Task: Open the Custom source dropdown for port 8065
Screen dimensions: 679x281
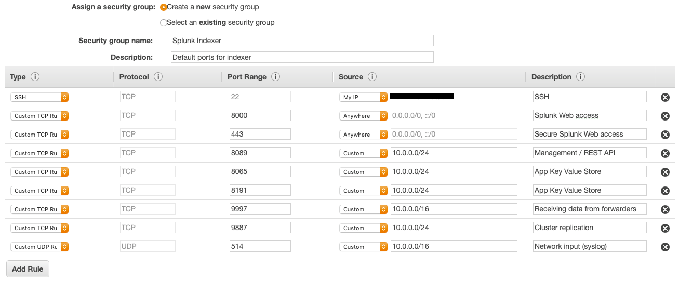Action: click(x=363, y=172)
